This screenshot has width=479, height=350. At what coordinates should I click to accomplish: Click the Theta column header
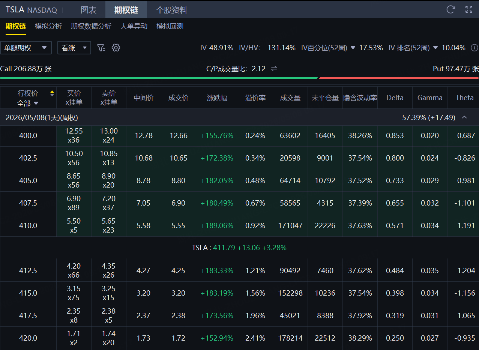click(x=464, y=98)
